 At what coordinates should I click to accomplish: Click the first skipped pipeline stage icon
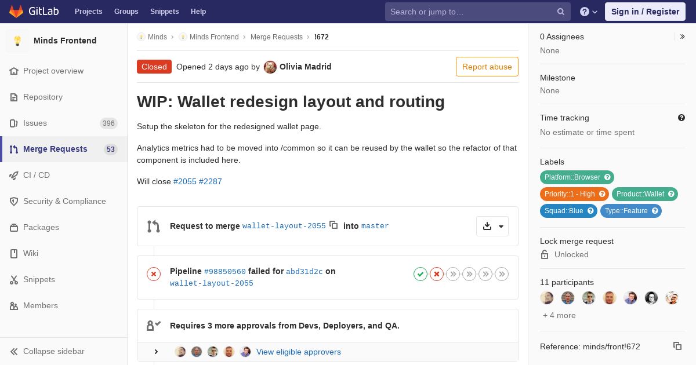point(453,274)
